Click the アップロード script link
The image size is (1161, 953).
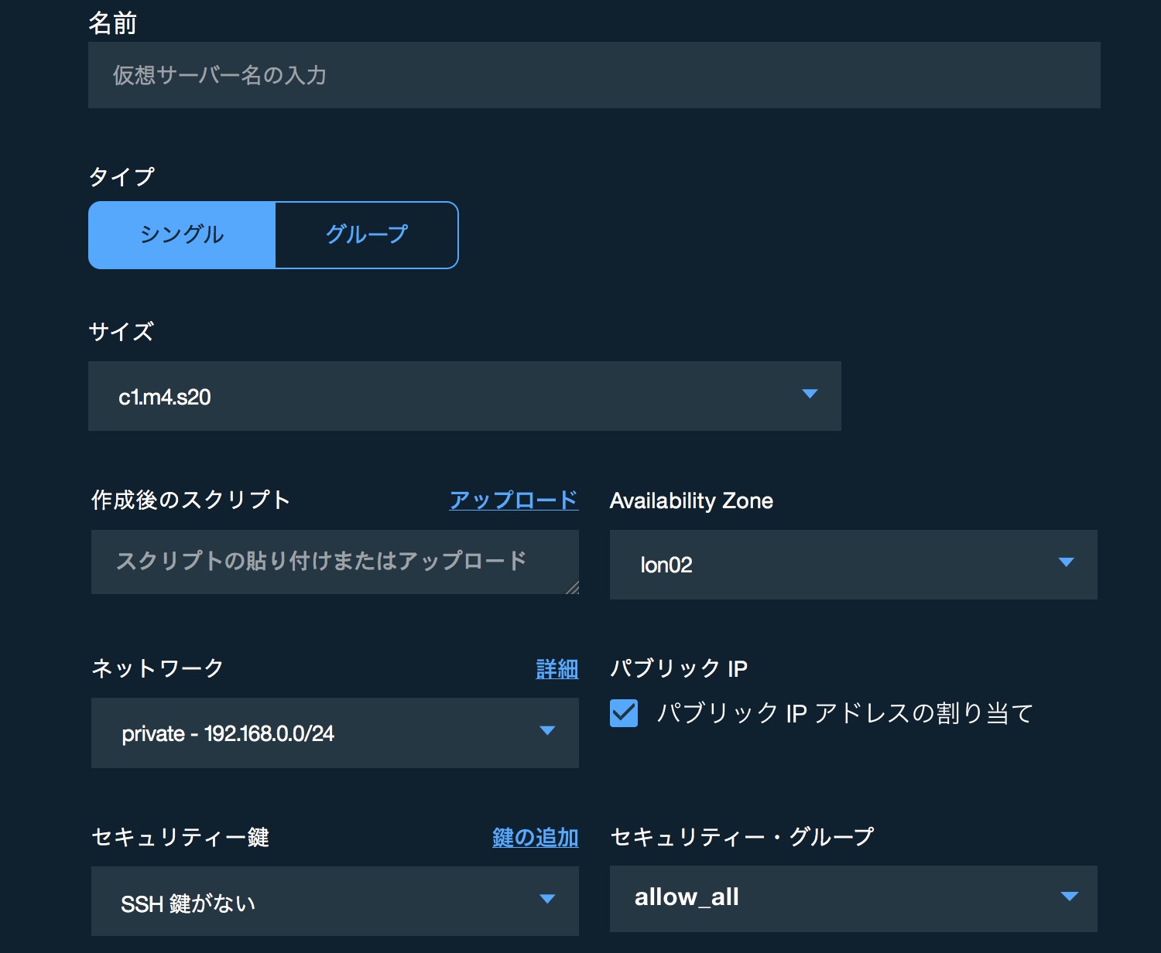514,500
